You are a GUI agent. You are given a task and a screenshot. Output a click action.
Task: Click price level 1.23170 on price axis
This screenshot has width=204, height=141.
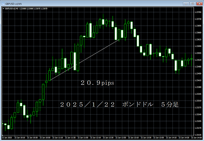198,128
